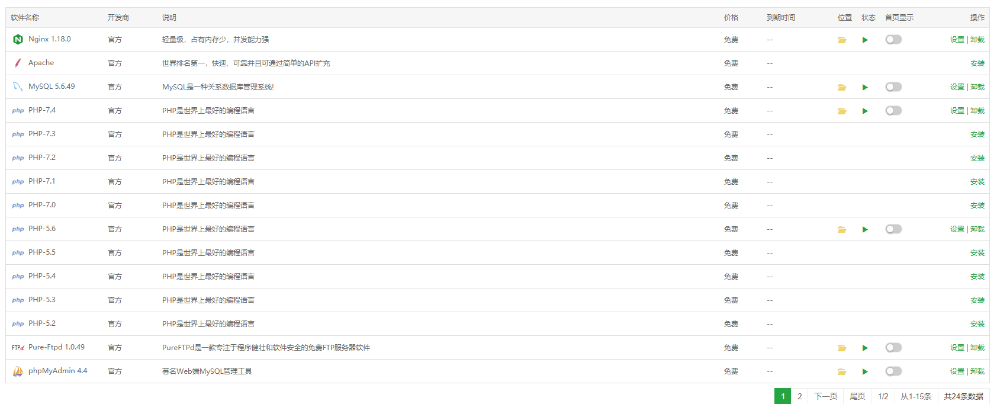Install PHP-7.3 via the 安装 link

977,134
